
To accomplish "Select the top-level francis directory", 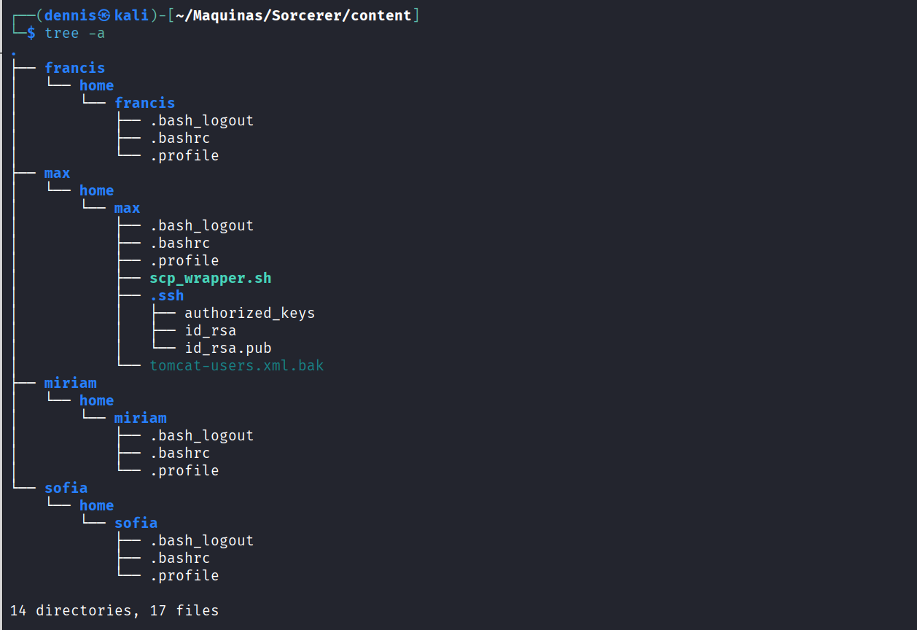I will (x=74, y=68).
